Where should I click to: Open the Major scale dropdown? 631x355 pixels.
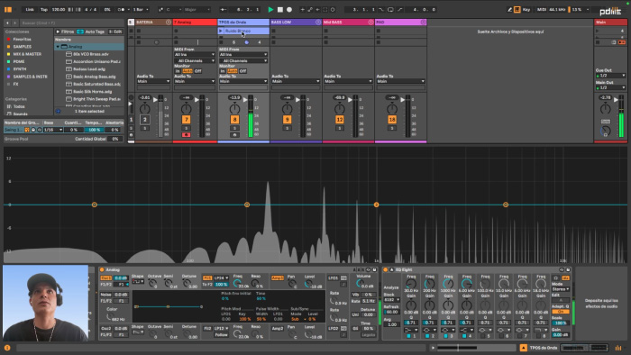197,9
